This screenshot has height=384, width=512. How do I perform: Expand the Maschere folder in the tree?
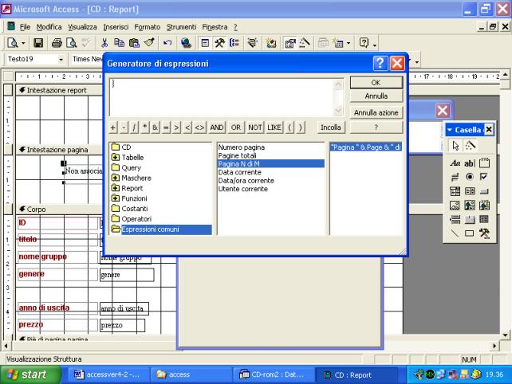click(115, 178)
